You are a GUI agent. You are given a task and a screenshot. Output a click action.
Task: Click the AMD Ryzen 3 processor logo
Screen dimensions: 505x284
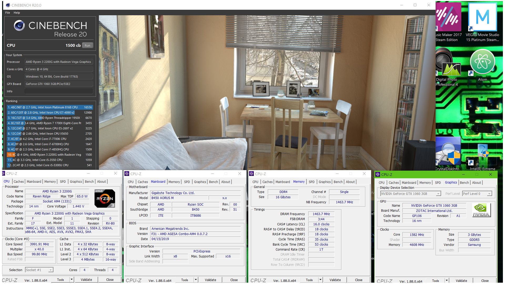click(105, 199)
